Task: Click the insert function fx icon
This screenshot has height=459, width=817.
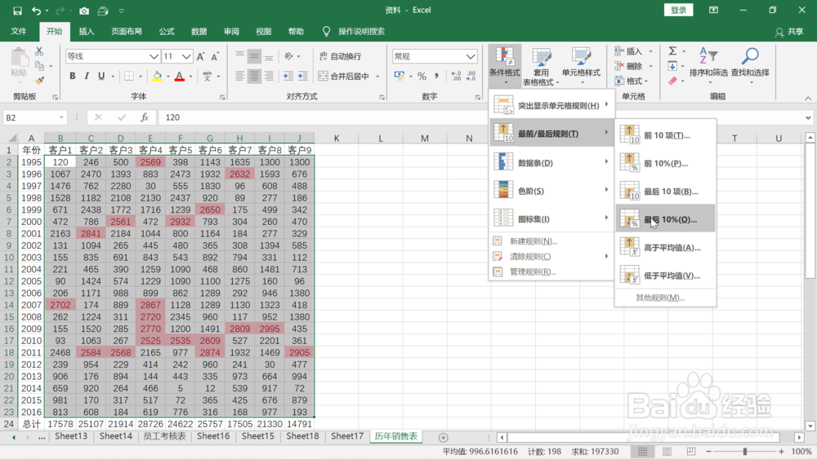Action: point(145,117)
